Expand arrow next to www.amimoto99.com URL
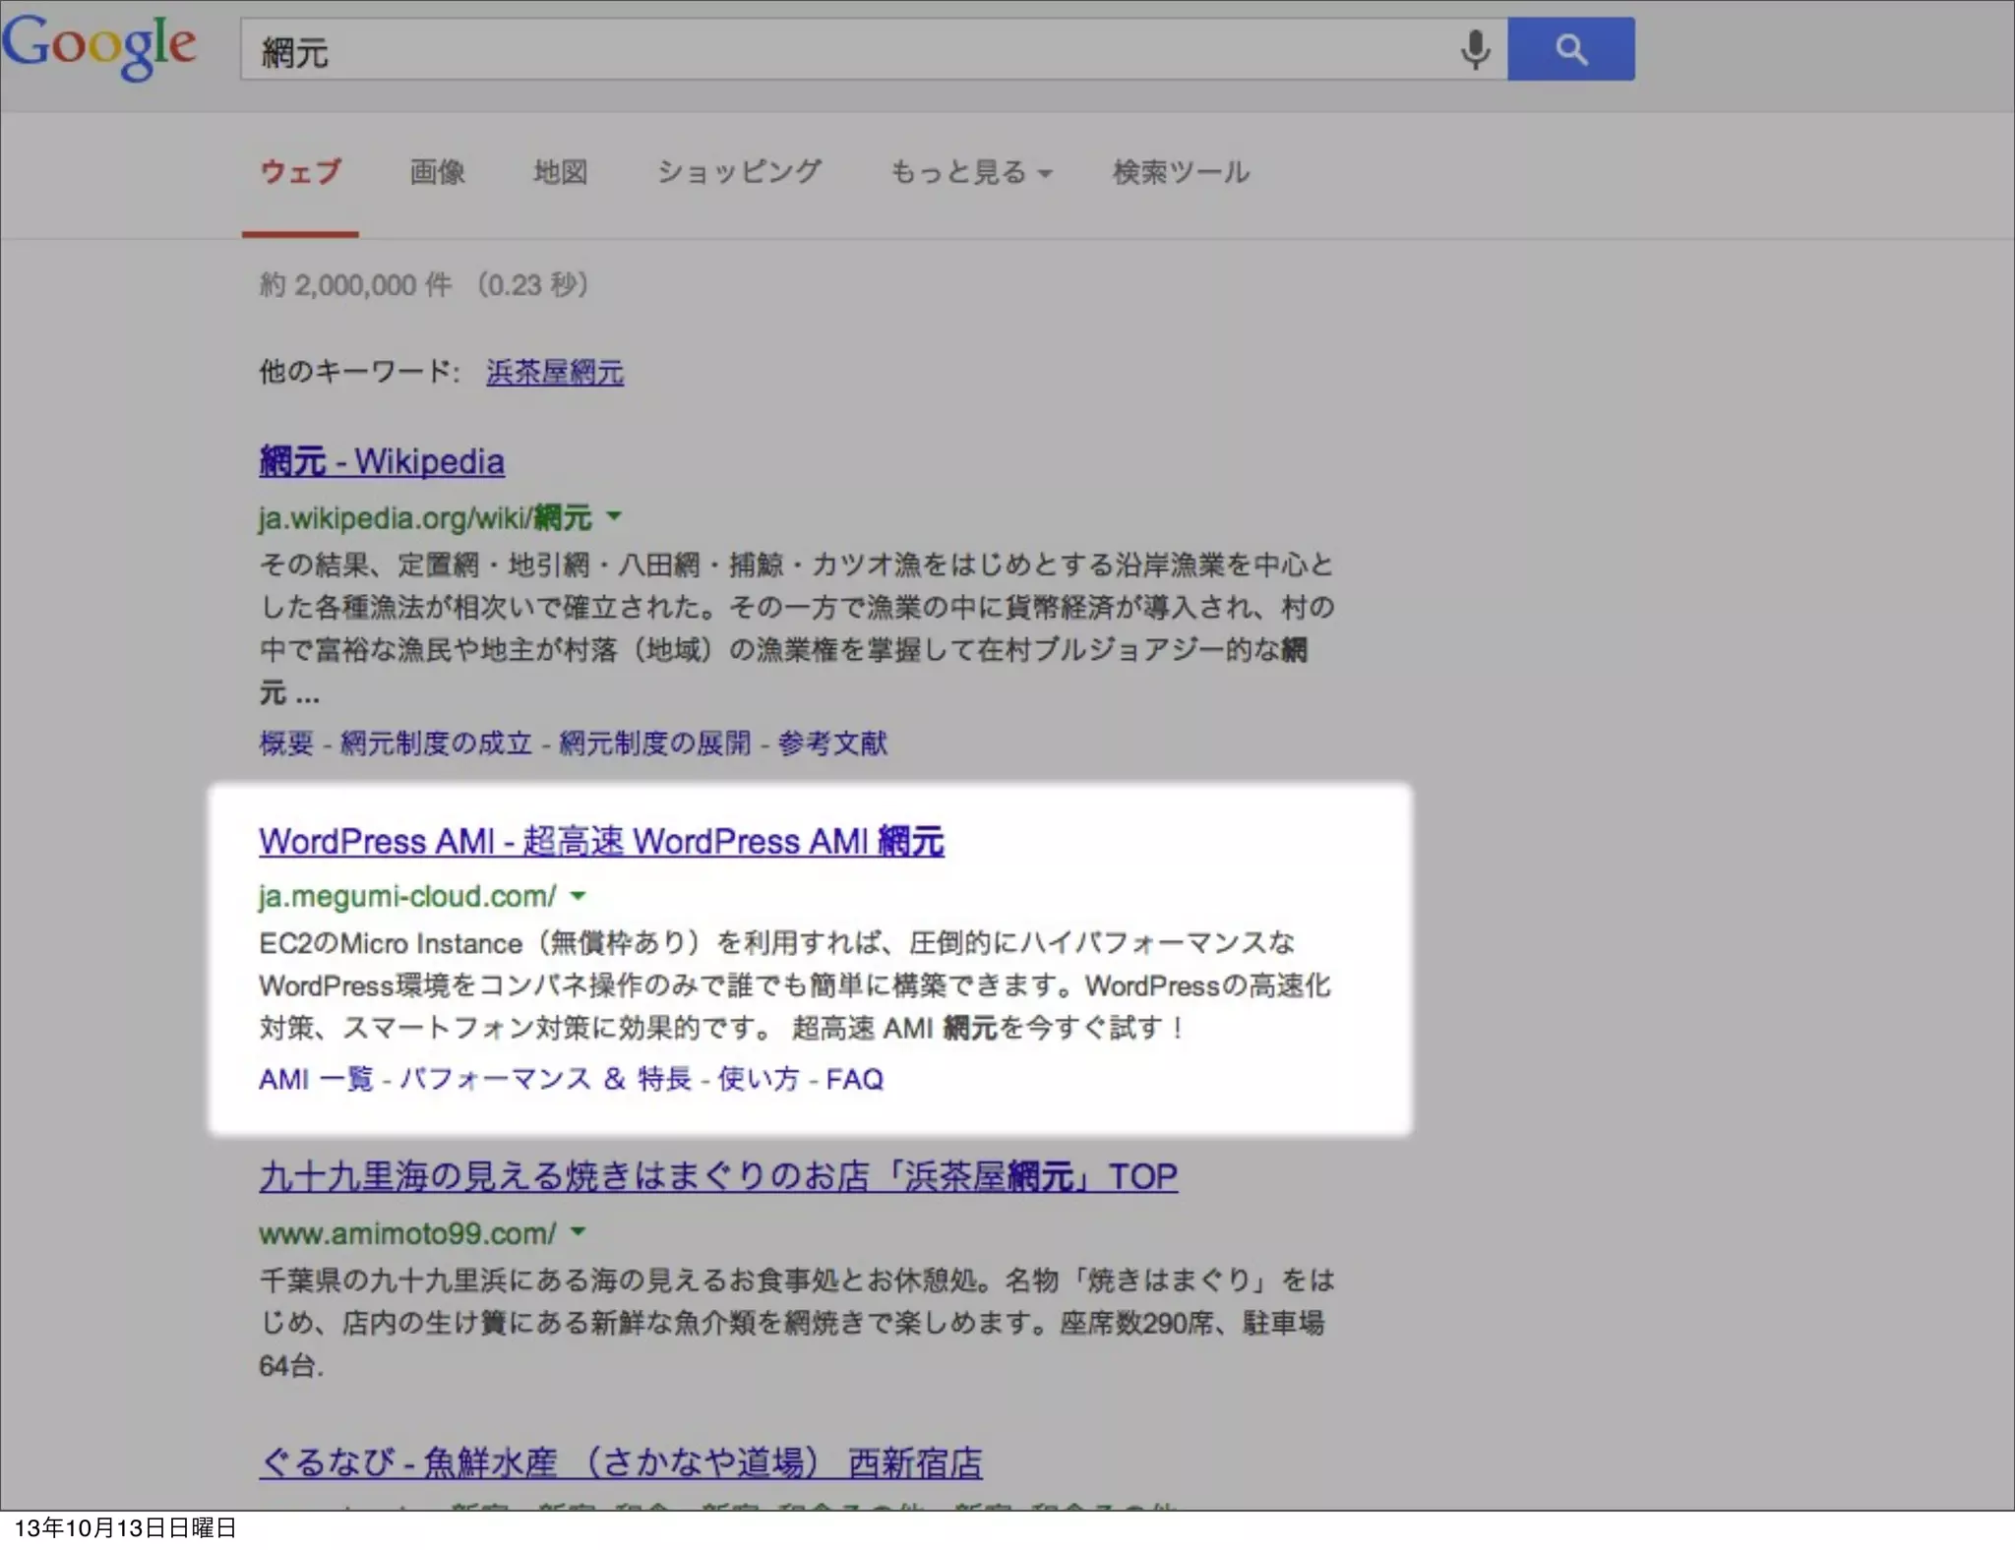The width and height of the screenshot is (2015, 1550). coord(579,1231)
